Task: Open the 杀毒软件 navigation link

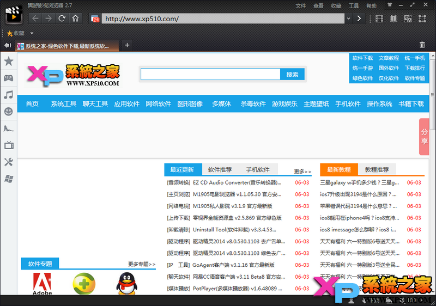Action: [253, 104]
